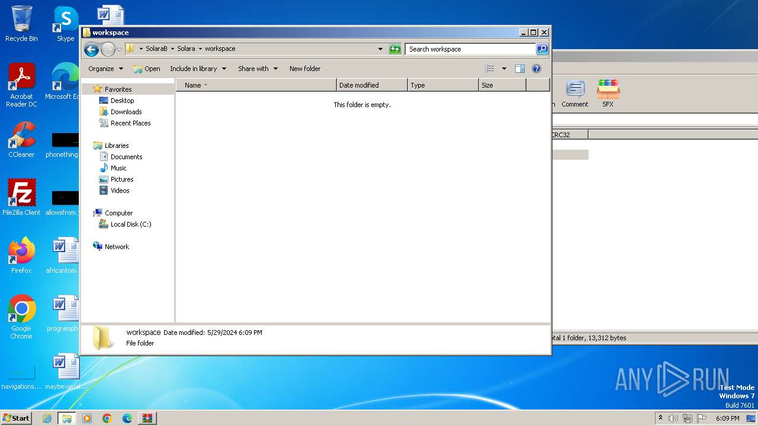Open the address bar previous locations dropdown
This screenshot has width=758, height=426.
pos(380,49)
